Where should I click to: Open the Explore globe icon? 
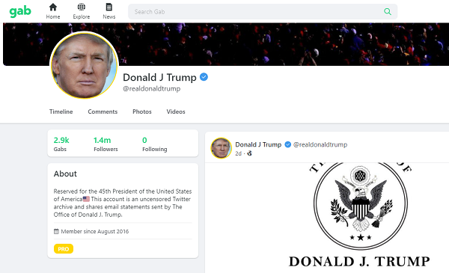[x=82, y=7]
